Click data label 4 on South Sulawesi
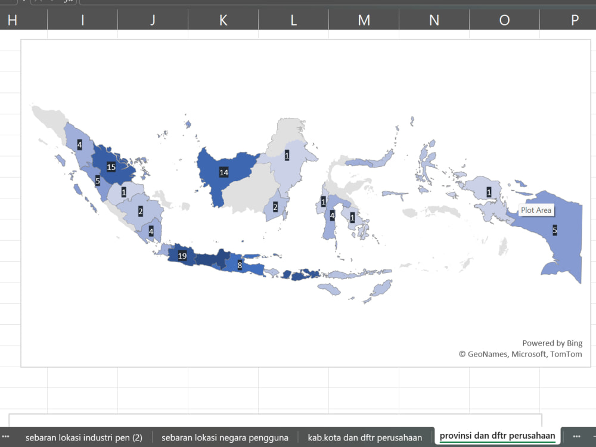The height and width of the screenshot is (447, 596). [x=332, y=216]
